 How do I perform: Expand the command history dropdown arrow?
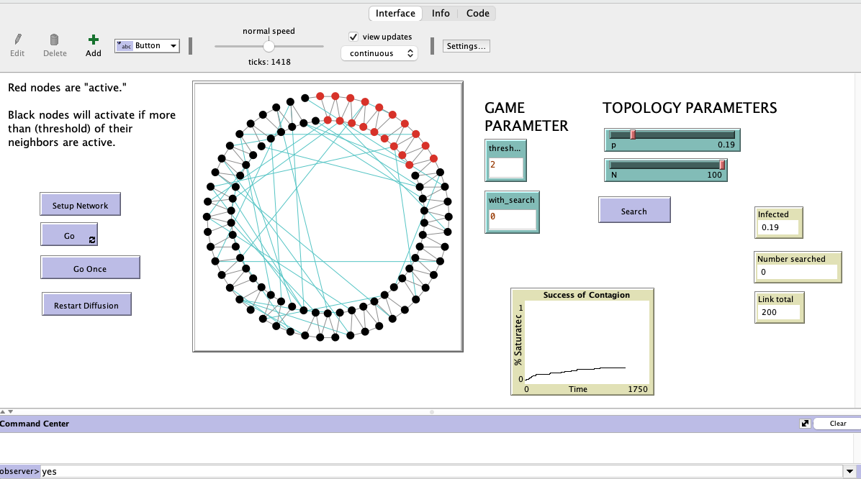[852, 472]
